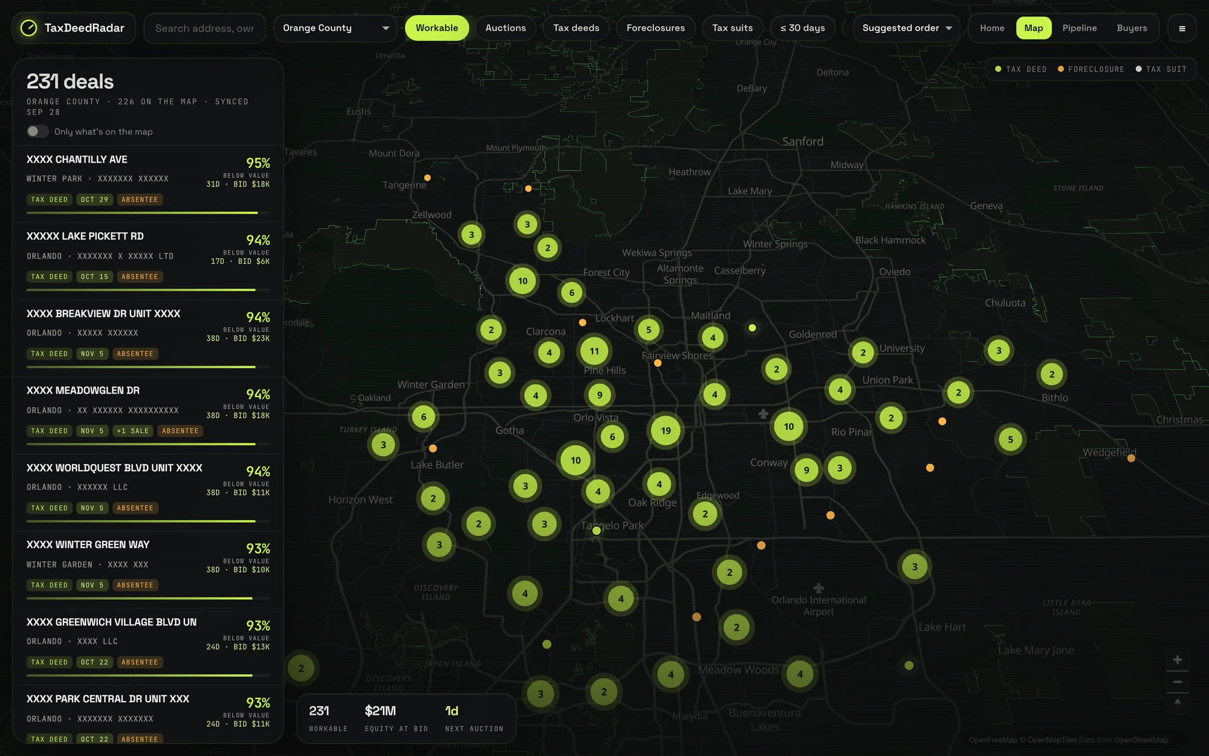
Task: Click the FORECLOSURE legend entry
Action: tap(1091, 69)
